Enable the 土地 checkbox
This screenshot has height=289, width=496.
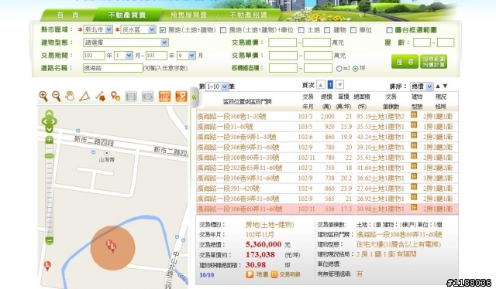[x=301, y=30]
